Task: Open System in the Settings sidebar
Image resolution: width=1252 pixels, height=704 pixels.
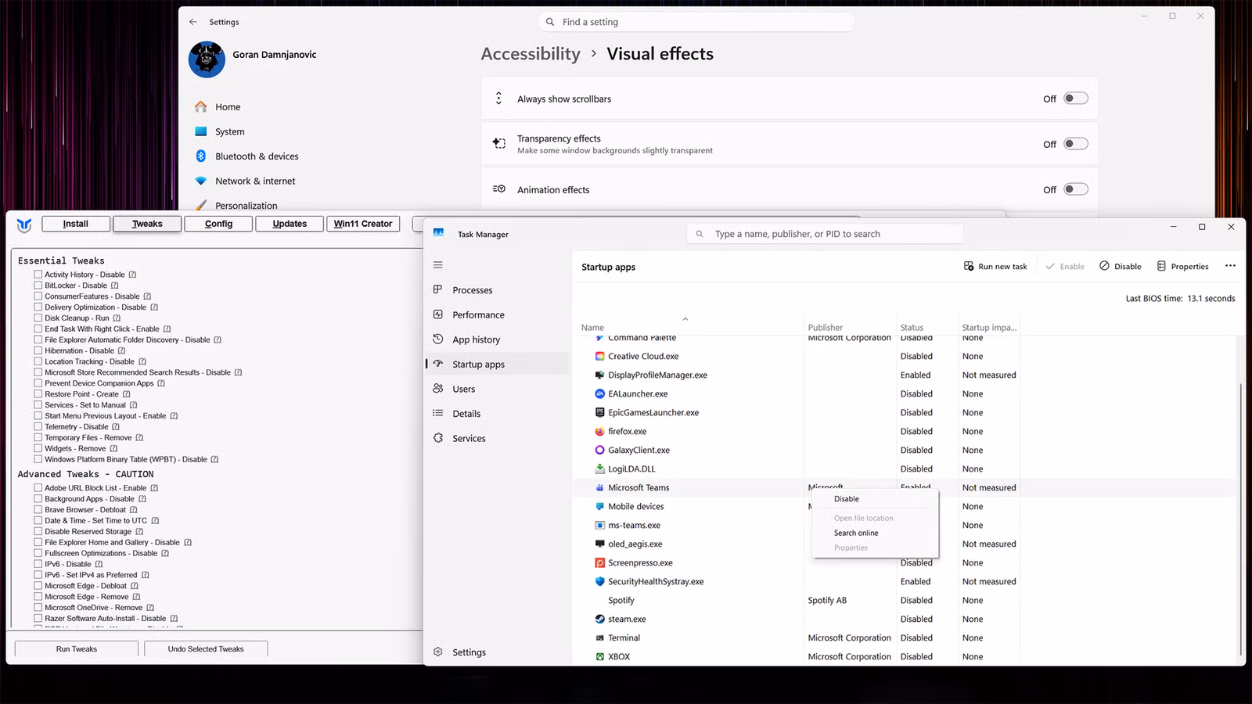Action: 230,131
